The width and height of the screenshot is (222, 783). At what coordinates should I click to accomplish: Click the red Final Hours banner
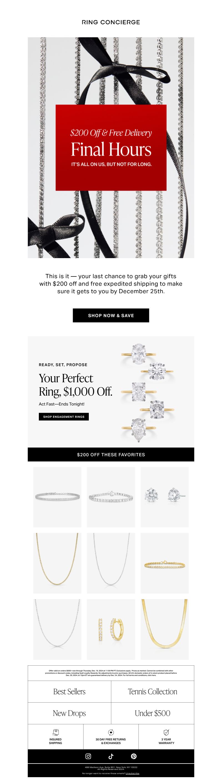(x=111, y=148)
